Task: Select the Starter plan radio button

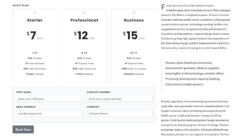Action: click(35, 12)
